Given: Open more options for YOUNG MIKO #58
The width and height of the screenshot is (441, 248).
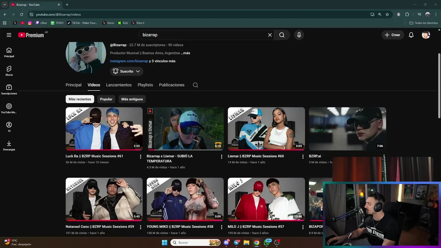Looking at the screenshot, I should [x=222, y=227].
